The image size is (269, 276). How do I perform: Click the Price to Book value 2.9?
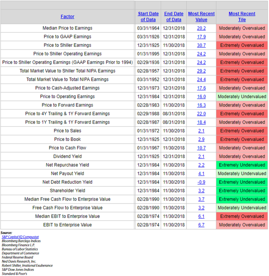tap(201, 140)
